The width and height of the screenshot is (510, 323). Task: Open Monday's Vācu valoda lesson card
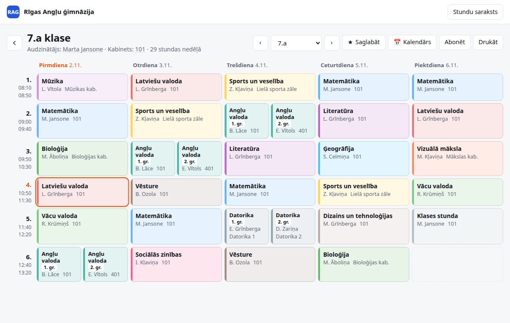click(82, 226)
